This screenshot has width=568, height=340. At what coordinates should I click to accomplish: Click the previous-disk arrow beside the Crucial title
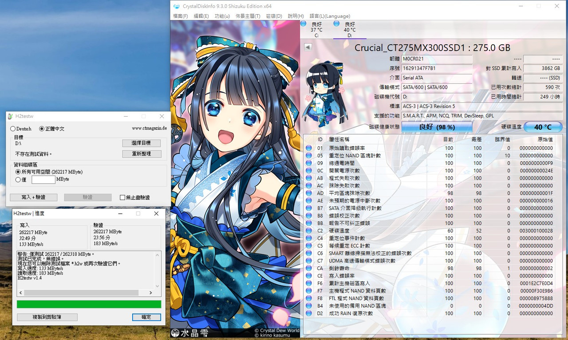pyautogui.click(x=308, y=47)
